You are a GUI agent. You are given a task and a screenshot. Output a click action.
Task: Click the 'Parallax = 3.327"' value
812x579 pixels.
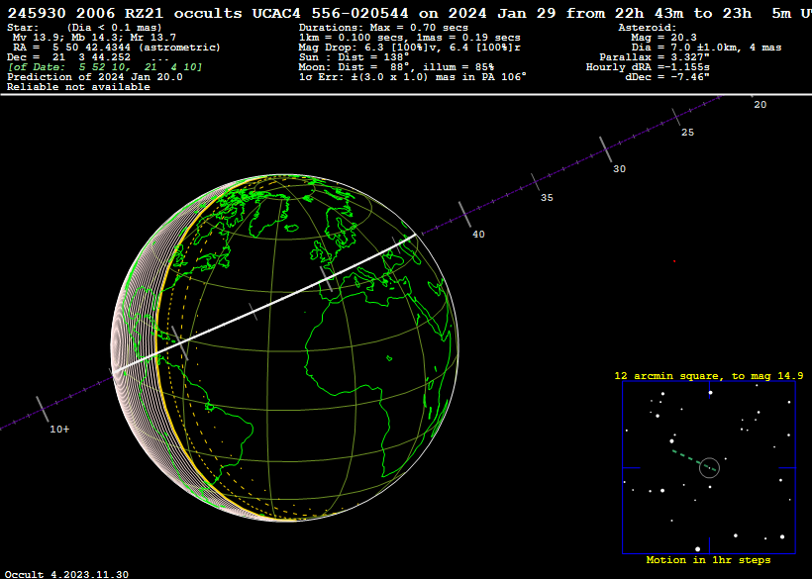(655, 57)
